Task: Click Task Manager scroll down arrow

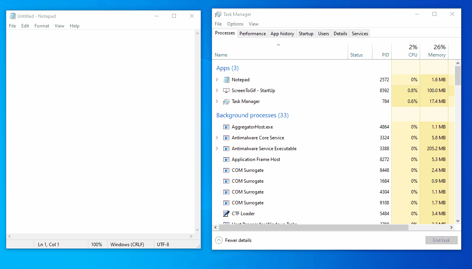Action: 458,221
